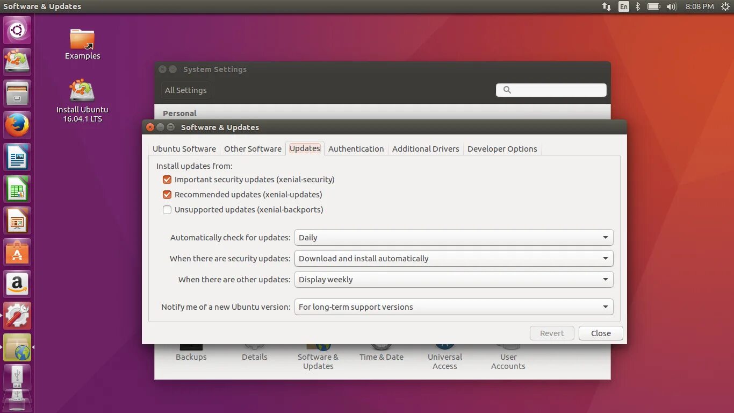Open the Notify me of new Ubuntu version dropdown
The width and height of the screenshot is (734, 413).
pyautogui.click(x=454, y=307)
